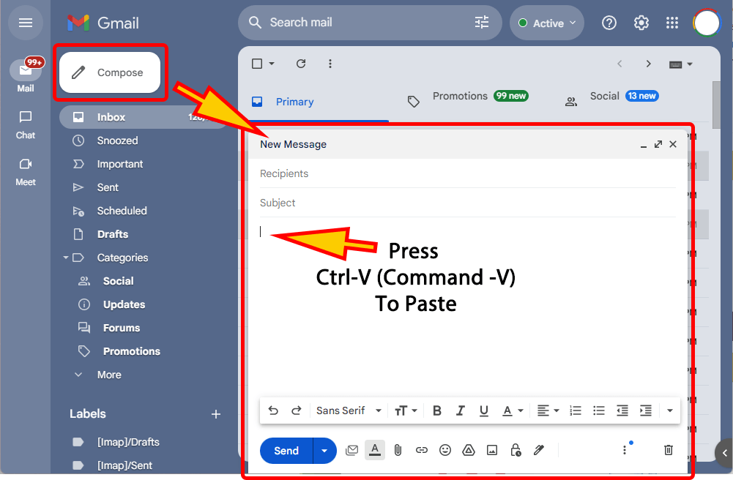This screenshot has height=480, width=733.
Task: Open the Inbox folder
Action: (145, 117)
